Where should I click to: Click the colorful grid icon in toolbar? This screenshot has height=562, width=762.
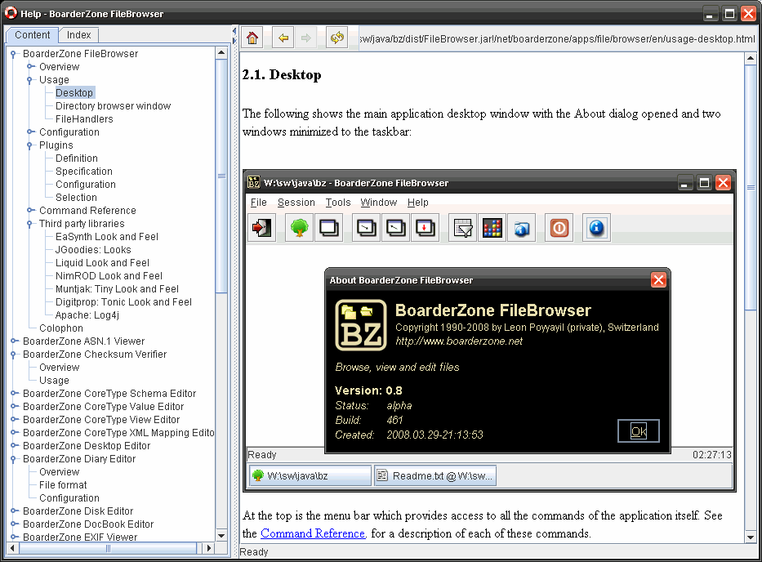point(492,228)
